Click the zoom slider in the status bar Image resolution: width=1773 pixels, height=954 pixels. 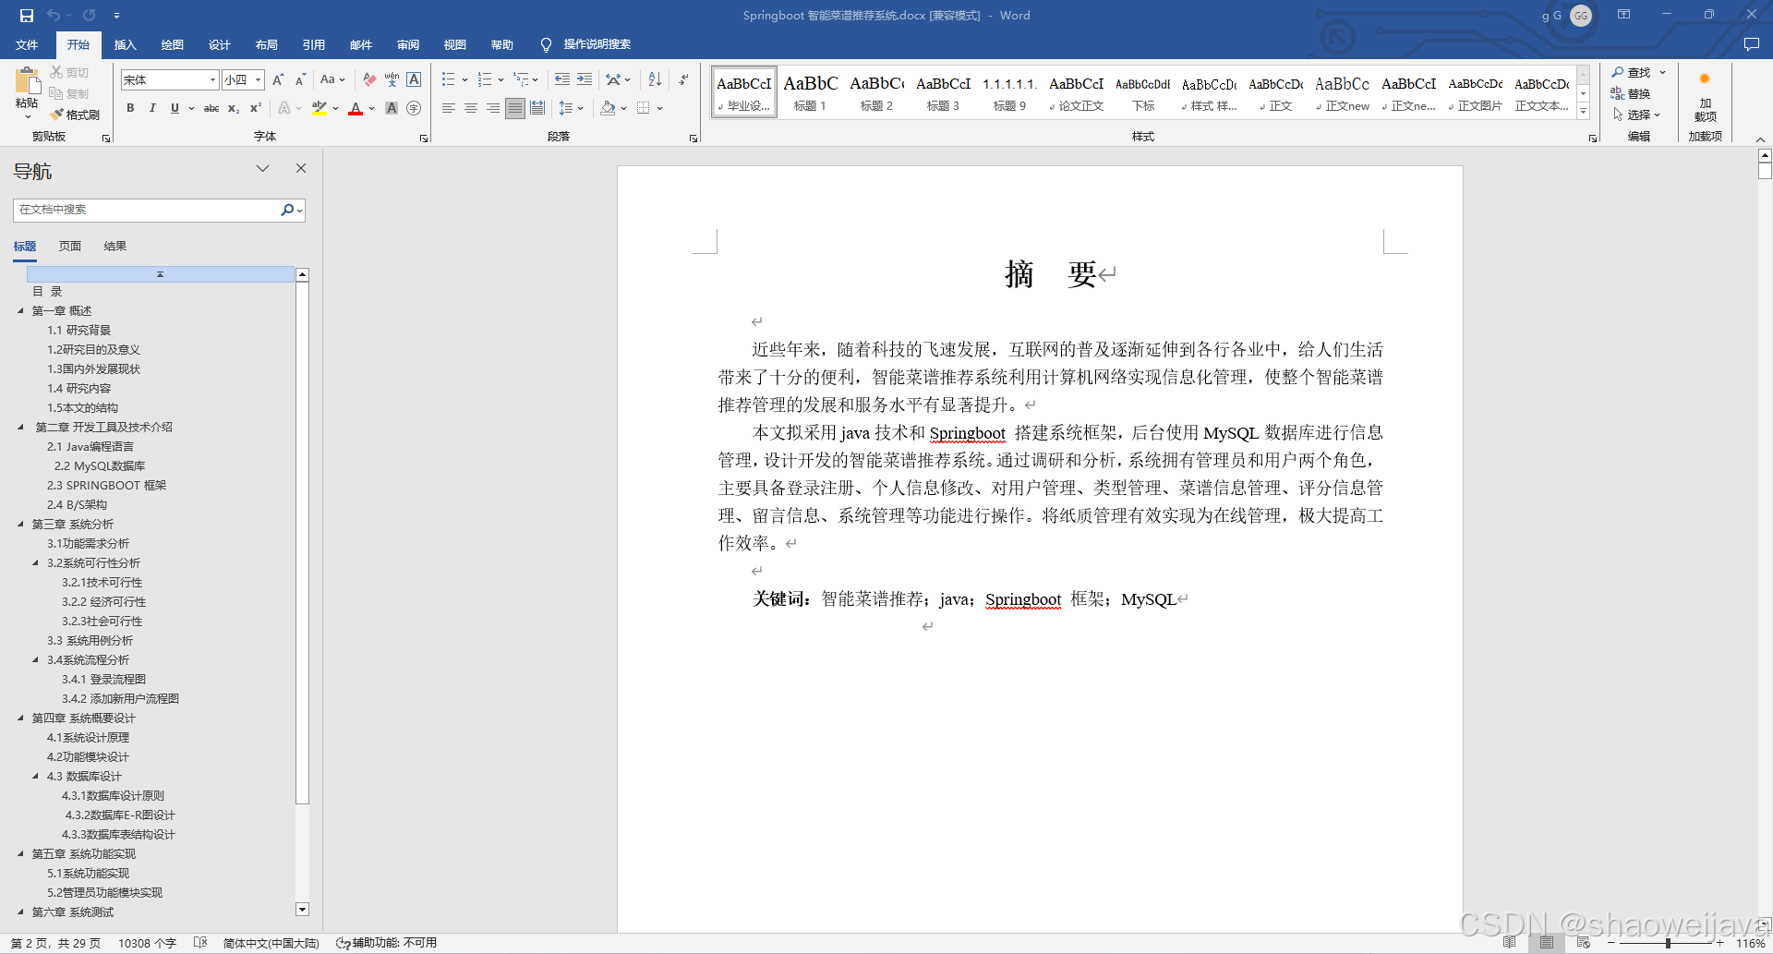pyautogui.click(x=1668, y=943)
